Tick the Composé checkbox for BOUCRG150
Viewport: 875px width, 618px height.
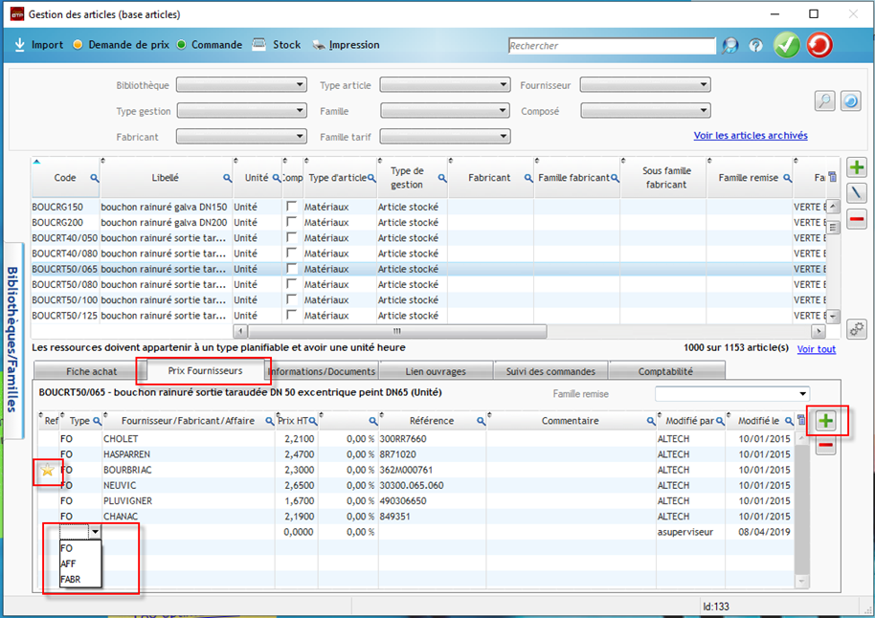290,207
